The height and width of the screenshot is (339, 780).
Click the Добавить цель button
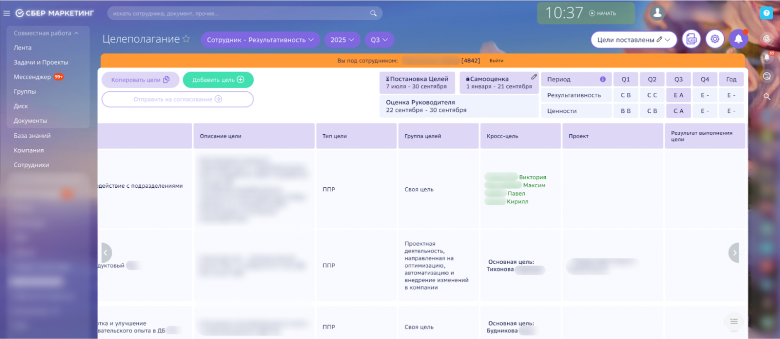218,80
